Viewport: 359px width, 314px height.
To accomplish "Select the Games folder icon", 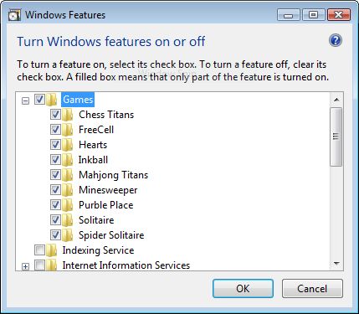I will pyautogui.click(x=52, y=100).
